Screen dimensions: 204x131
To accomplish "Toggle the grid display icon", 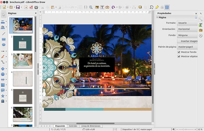I will pyautogui.click(x=80, y=7).
